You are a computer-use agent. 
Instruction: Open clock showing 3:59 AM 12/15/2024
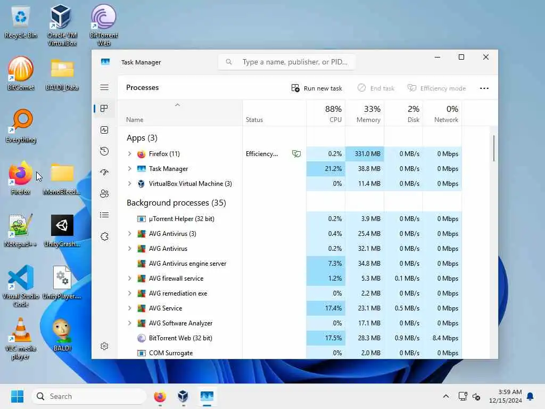tap(505, 396)
